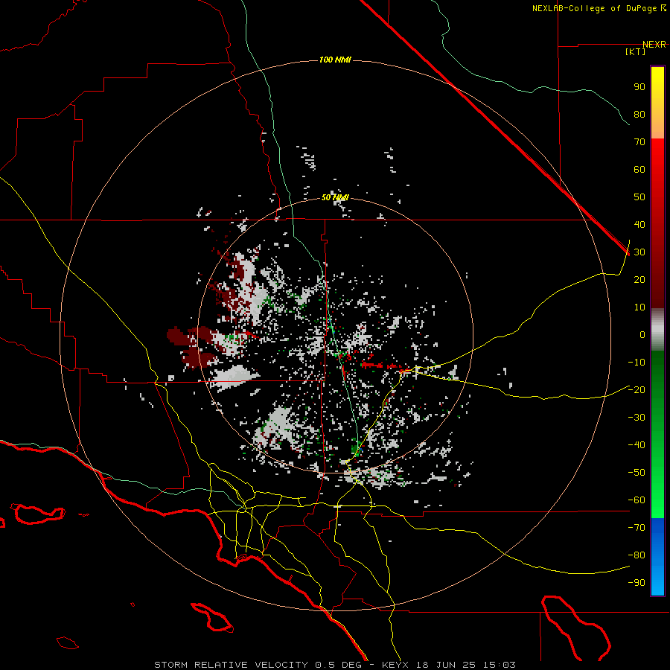The width and height of the screenshot is (670, 670).
Task: Click the "90" value on the velocity scale
Action: tap(639, 87)
